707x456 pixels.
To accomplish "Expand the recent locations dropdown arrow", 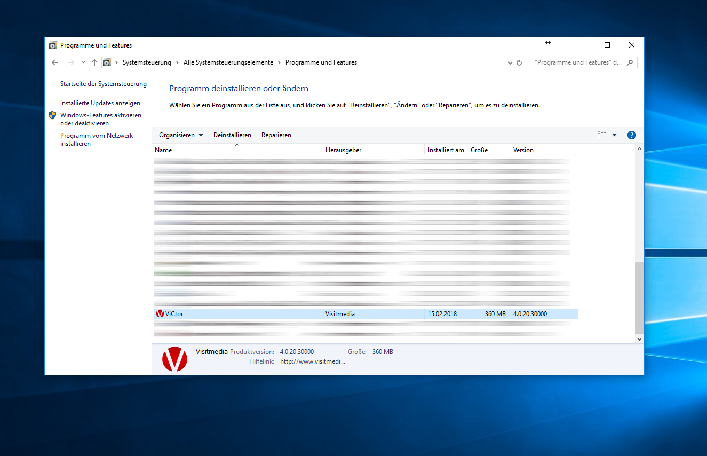I will (83, 62).
